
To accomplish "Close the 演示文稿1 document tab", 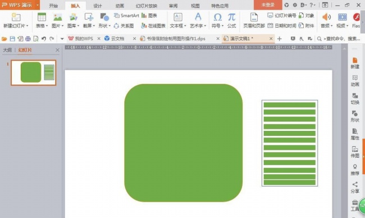I will click(271, 39).
